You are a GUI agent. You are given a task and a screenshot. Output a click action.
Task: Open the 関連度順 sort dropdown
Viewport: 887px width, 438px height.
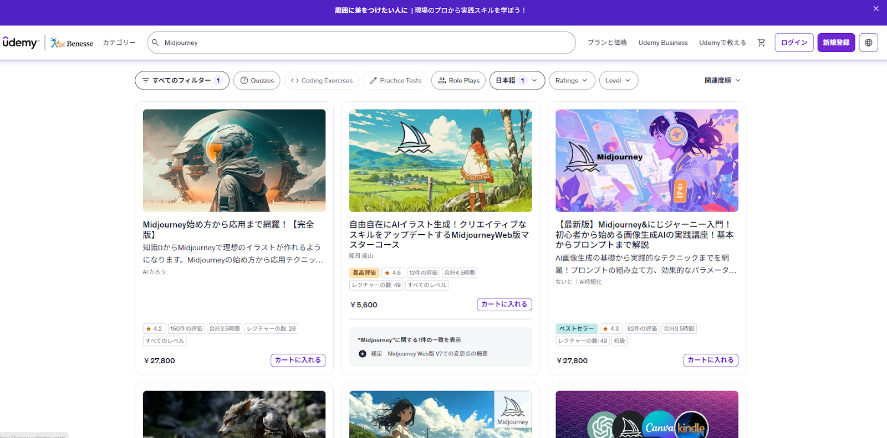pos(722,80)
